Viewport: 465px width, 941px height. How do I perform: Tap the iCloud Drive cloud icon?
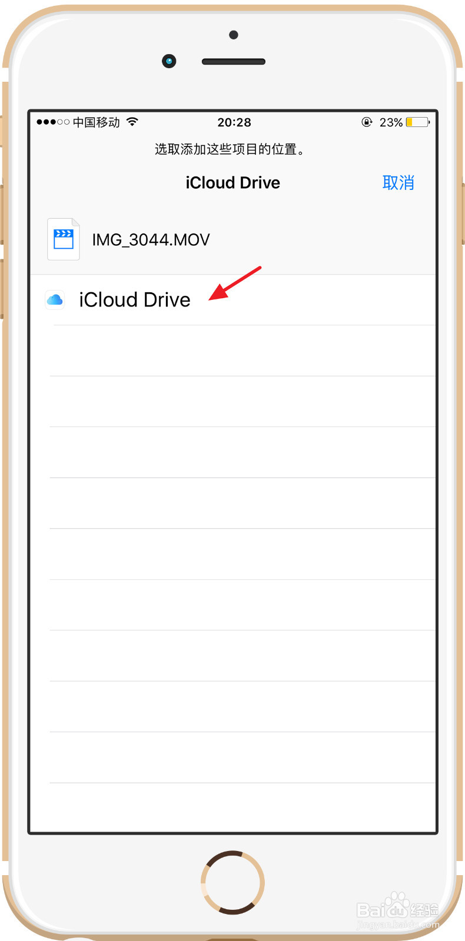tap(55, 300)
